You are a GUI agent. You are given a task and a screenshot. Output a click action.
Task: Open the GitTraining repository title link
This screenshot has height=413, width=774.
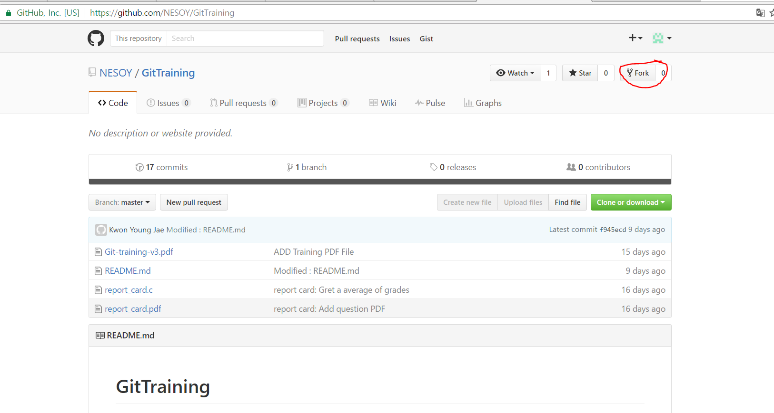[168, 73]
